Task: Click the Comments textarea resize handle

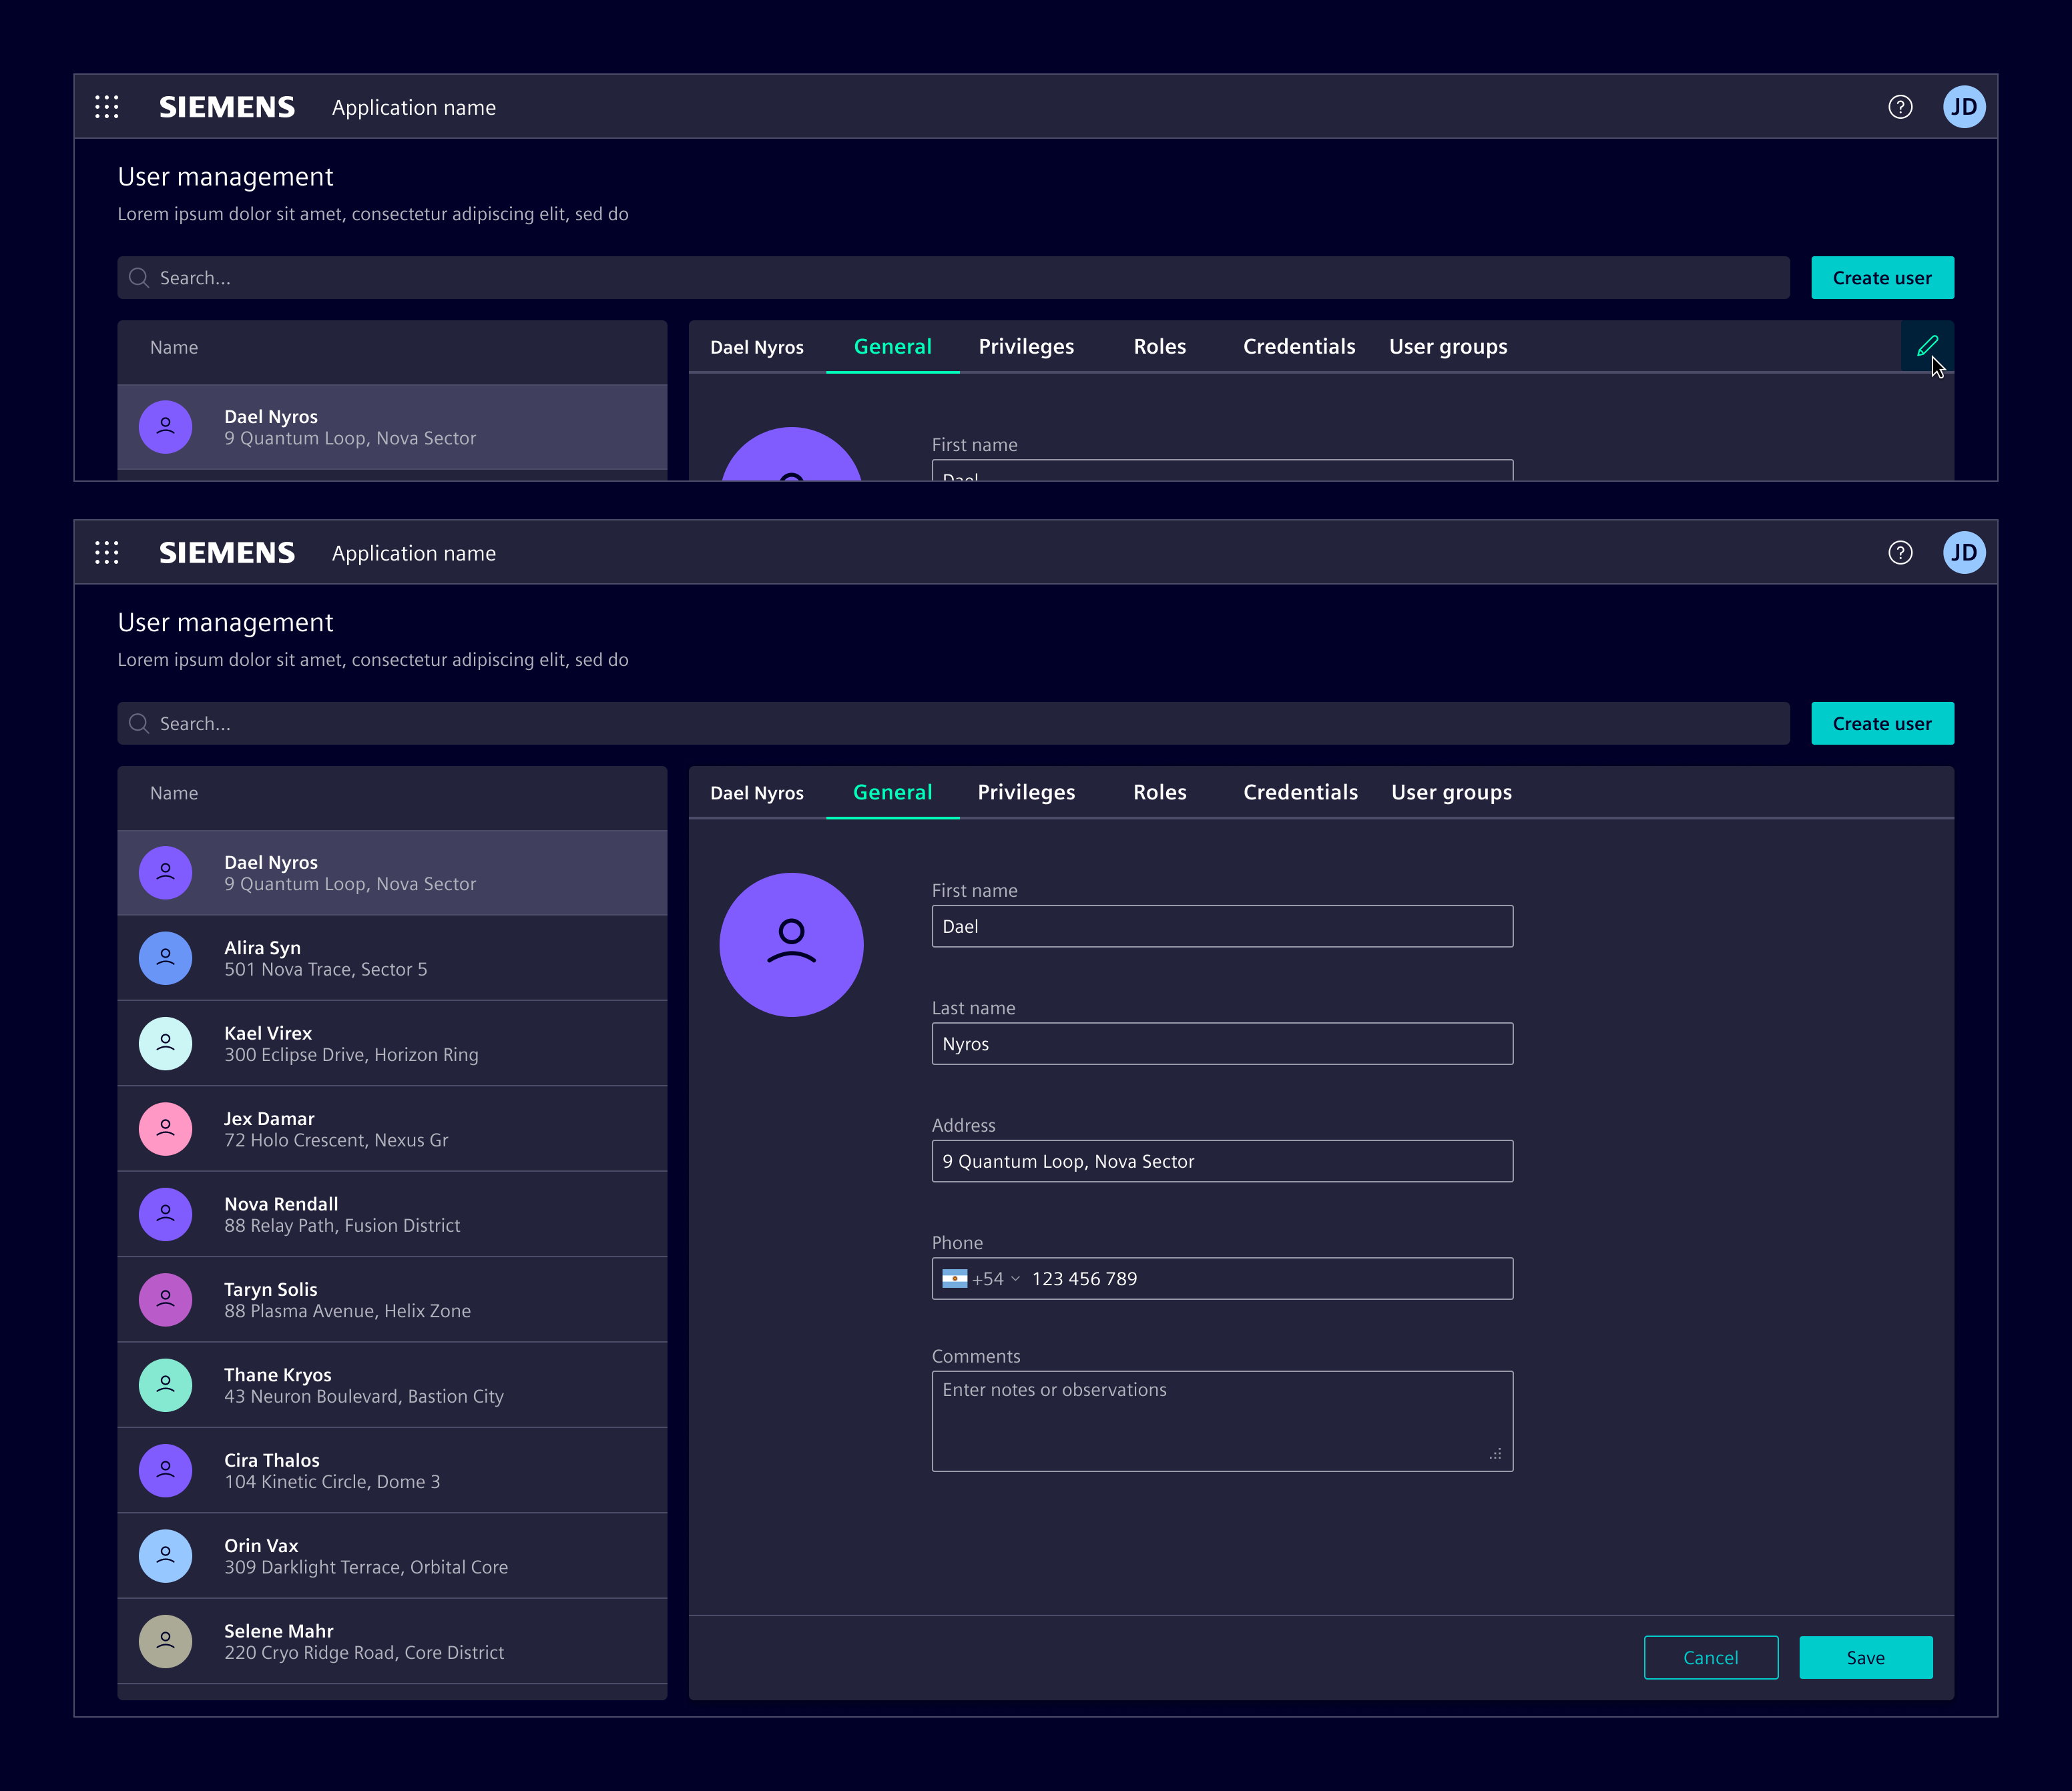Action: click(x=1495, y=1454)
